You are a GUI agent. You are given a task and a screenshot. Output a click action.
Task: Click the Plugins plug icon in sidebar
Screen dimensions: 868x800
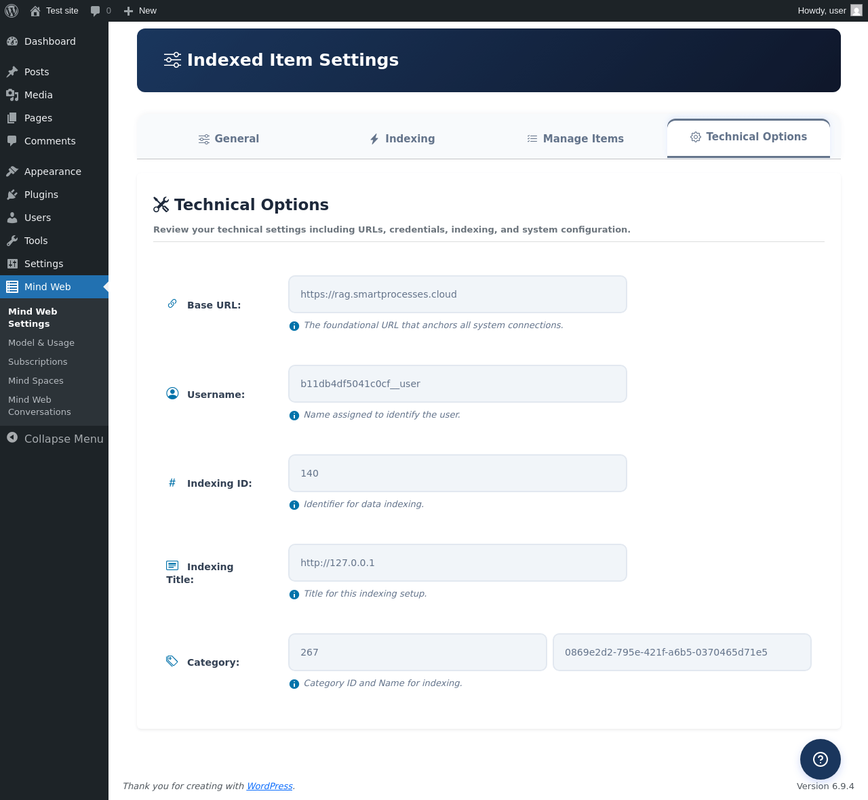(12, 195)
